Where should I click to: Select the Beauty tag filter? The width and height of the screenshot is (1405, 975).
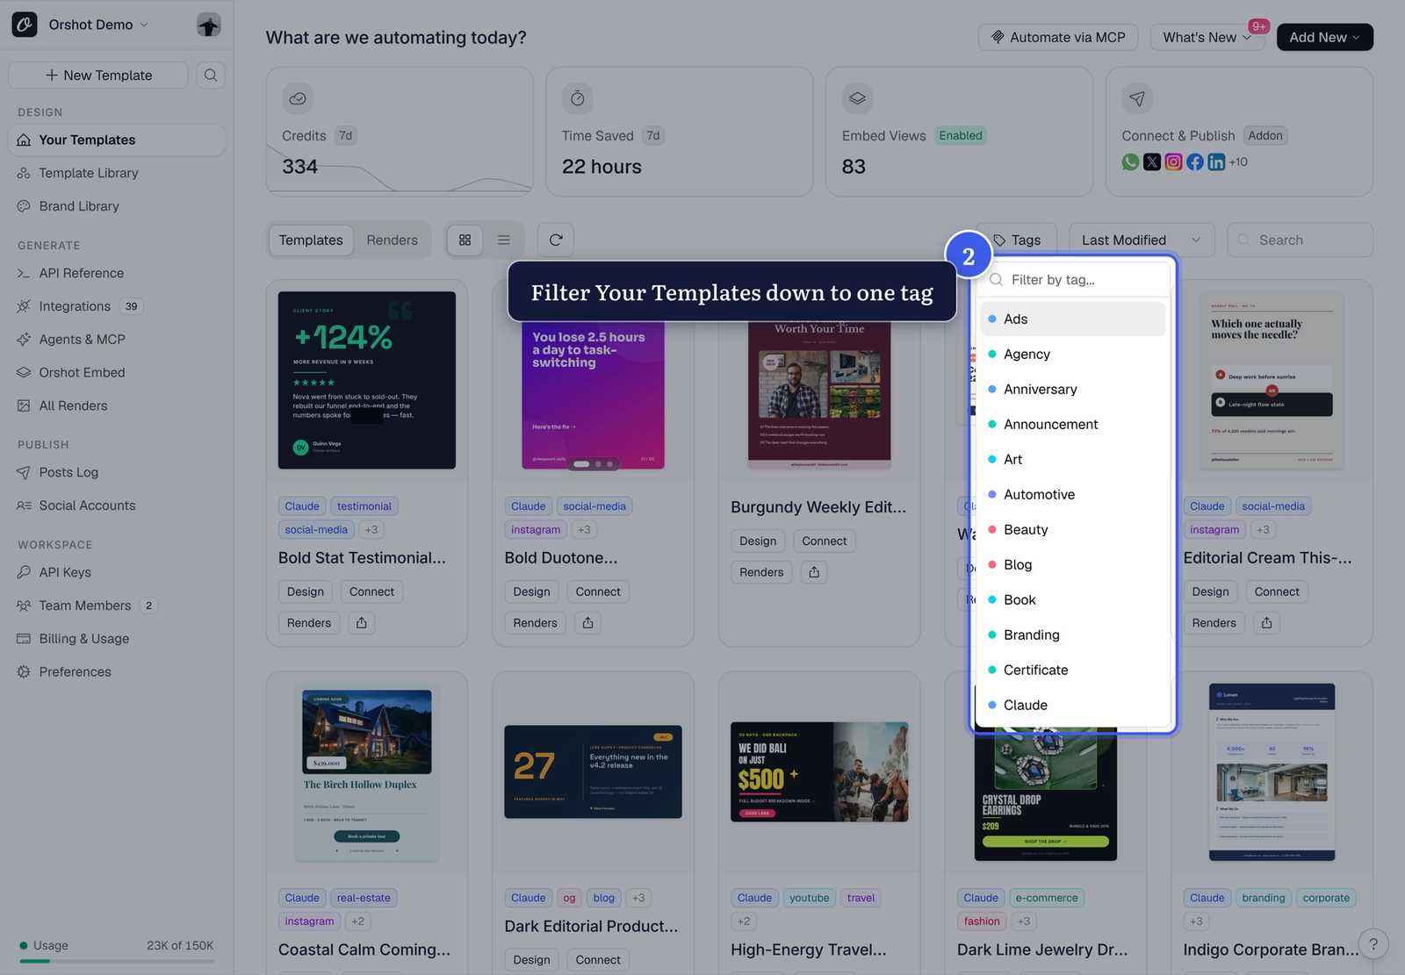click(1073, 530)
